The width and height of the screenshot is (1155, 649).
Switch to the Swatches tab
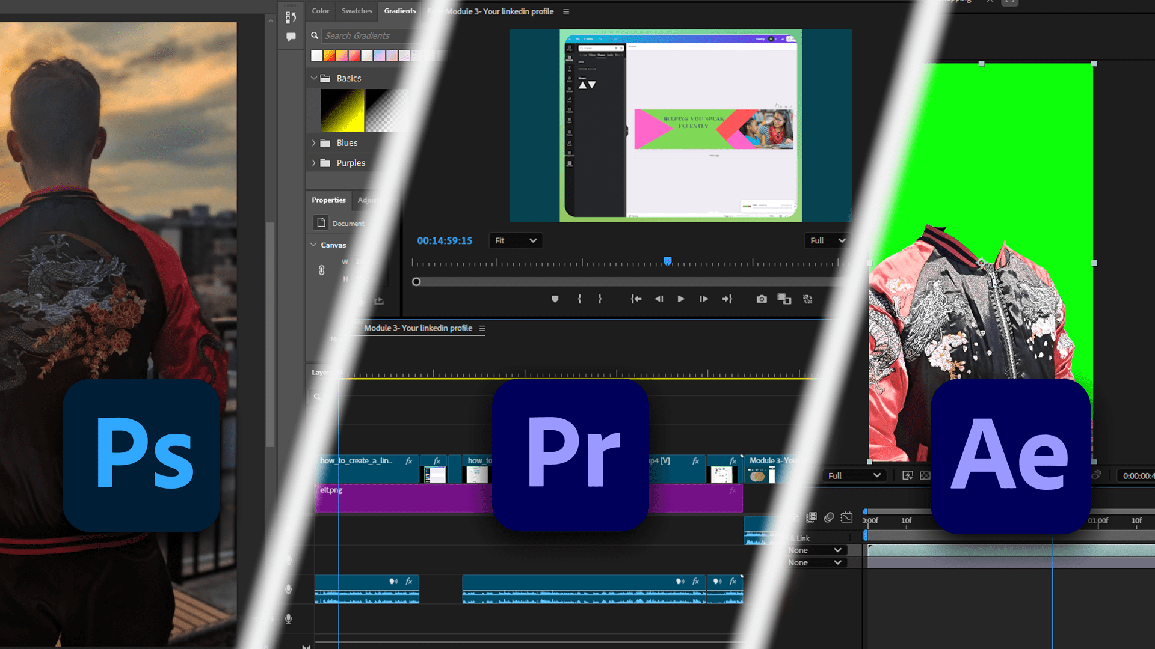point(357,11)
